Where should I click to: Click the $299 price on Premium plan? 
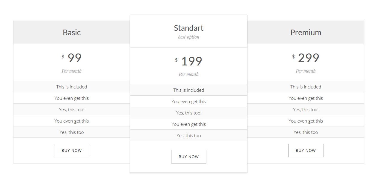coord(306,58)
